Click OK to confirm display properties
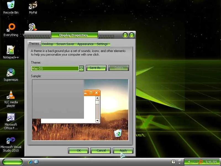Viewport: 221px width, 166px height. [x=78, y=151]
